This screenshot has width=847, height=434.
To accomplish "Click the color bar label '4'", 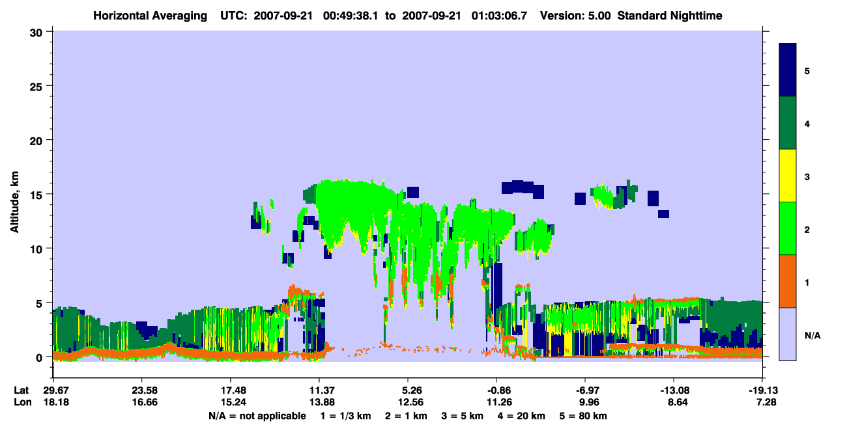I will pos(807,123).
